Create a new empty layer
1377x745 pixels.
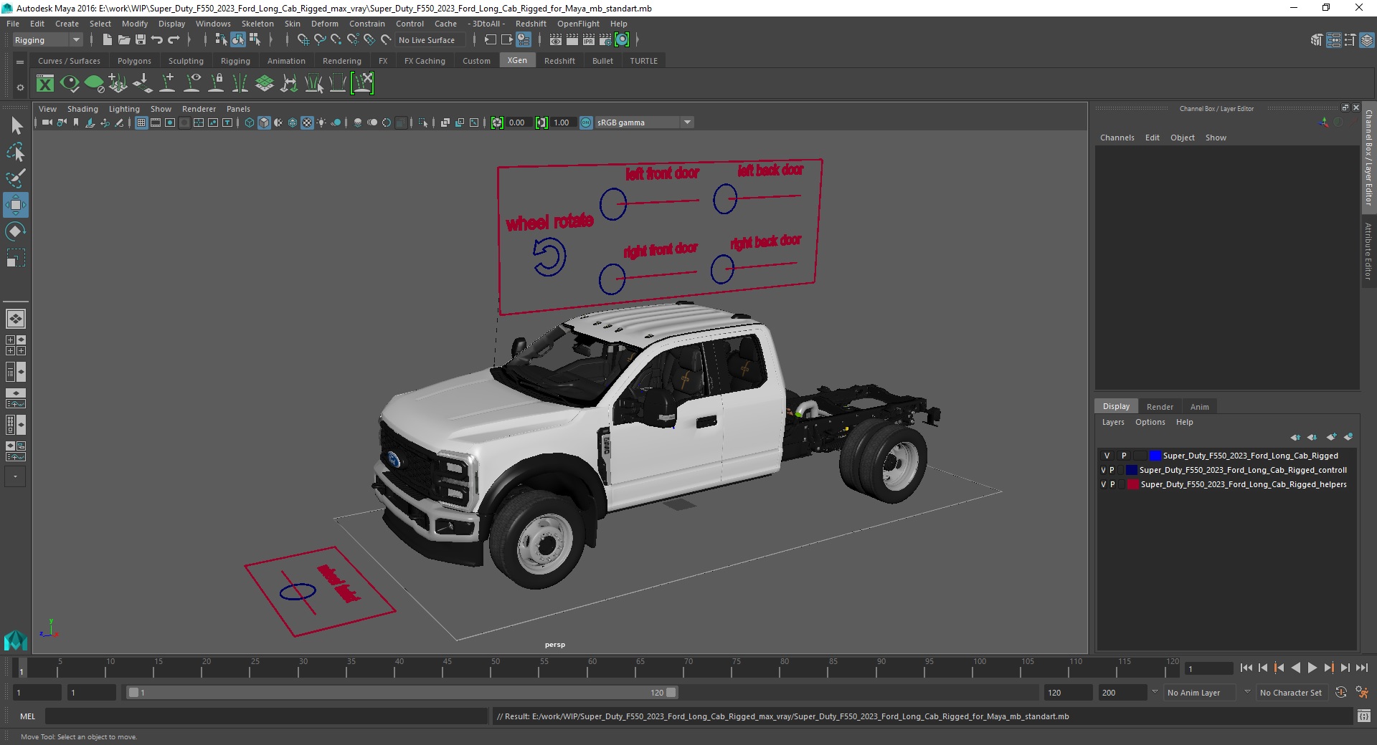point(1331,437)
